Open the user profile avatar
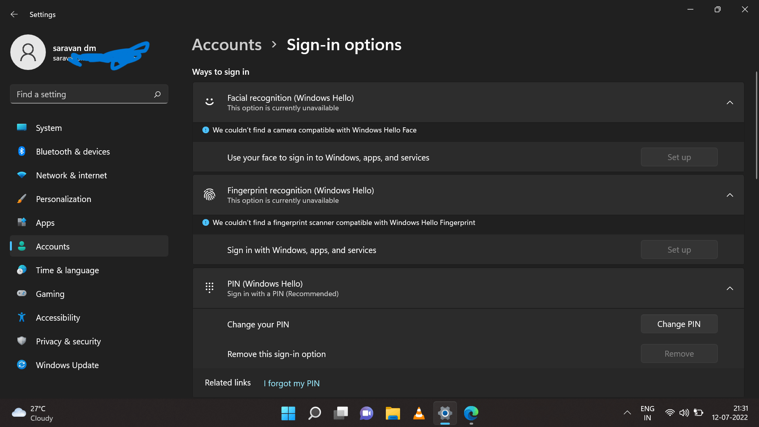 point(28,52)
